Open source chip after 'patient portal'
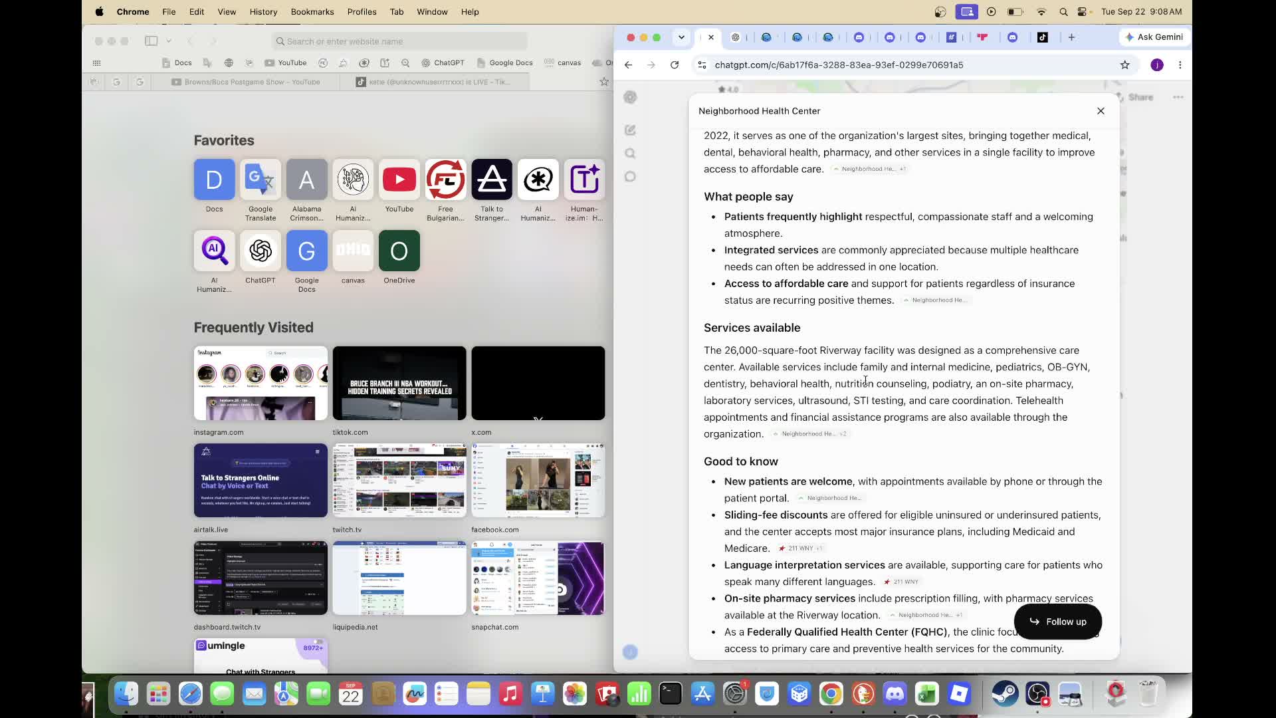Viewport: 1276px width, 718px height. (830, 499)
